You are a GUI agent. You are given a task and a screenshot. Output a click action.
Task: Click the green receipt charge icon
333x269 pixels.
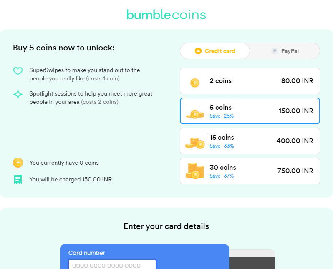[18, 179]
